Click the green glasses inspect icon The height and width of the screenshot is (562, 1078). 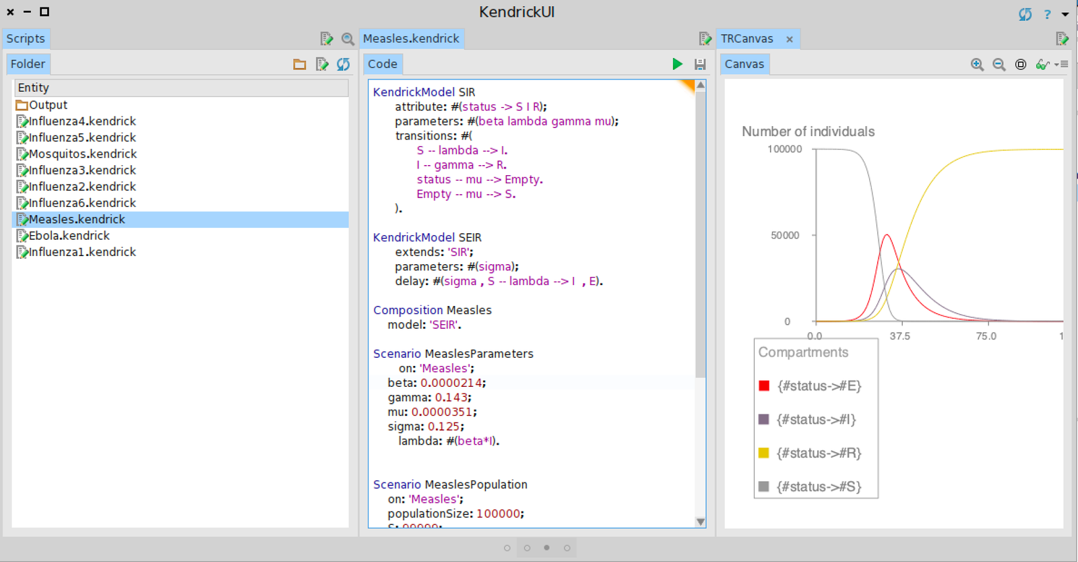[1042, 64]
